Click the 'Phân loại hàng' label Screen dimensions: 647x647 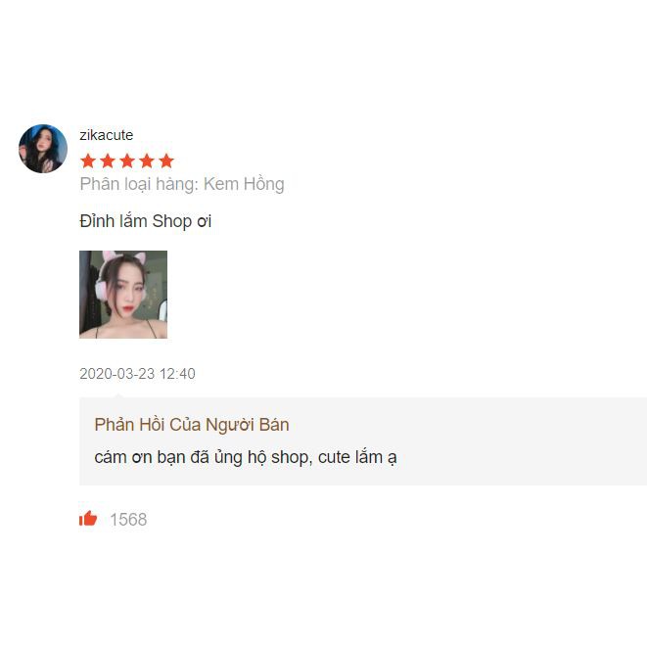139,184
